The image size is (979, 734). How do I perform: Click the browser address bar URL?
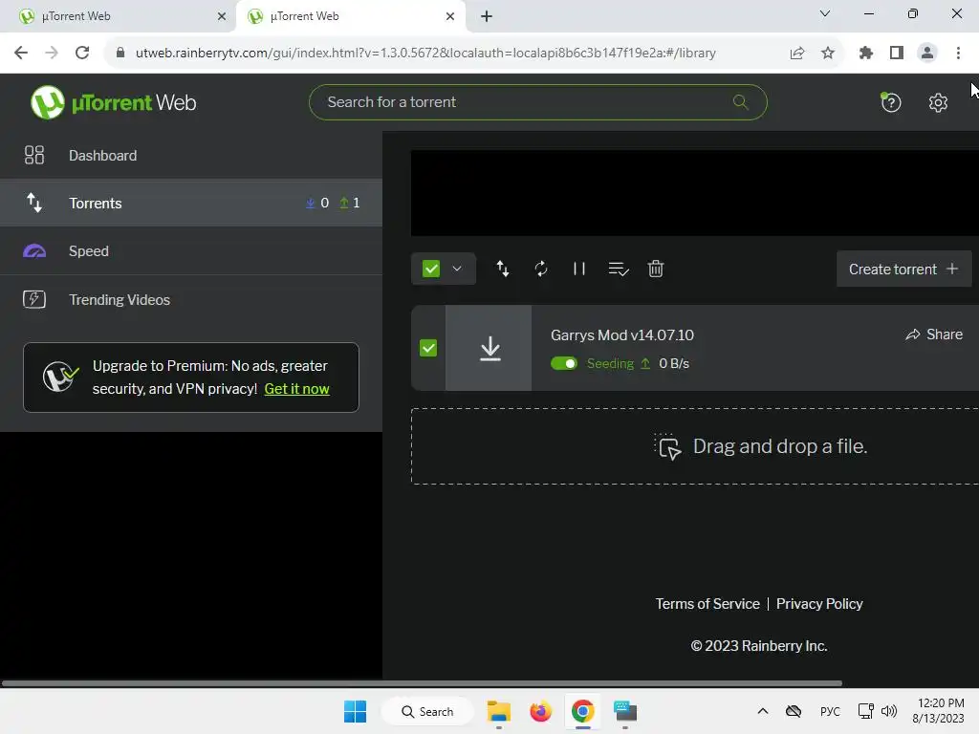point(425,54)
